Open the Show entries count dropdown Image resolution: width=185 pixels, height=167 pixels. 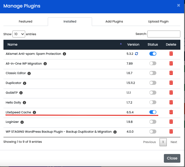coord(19,34)
